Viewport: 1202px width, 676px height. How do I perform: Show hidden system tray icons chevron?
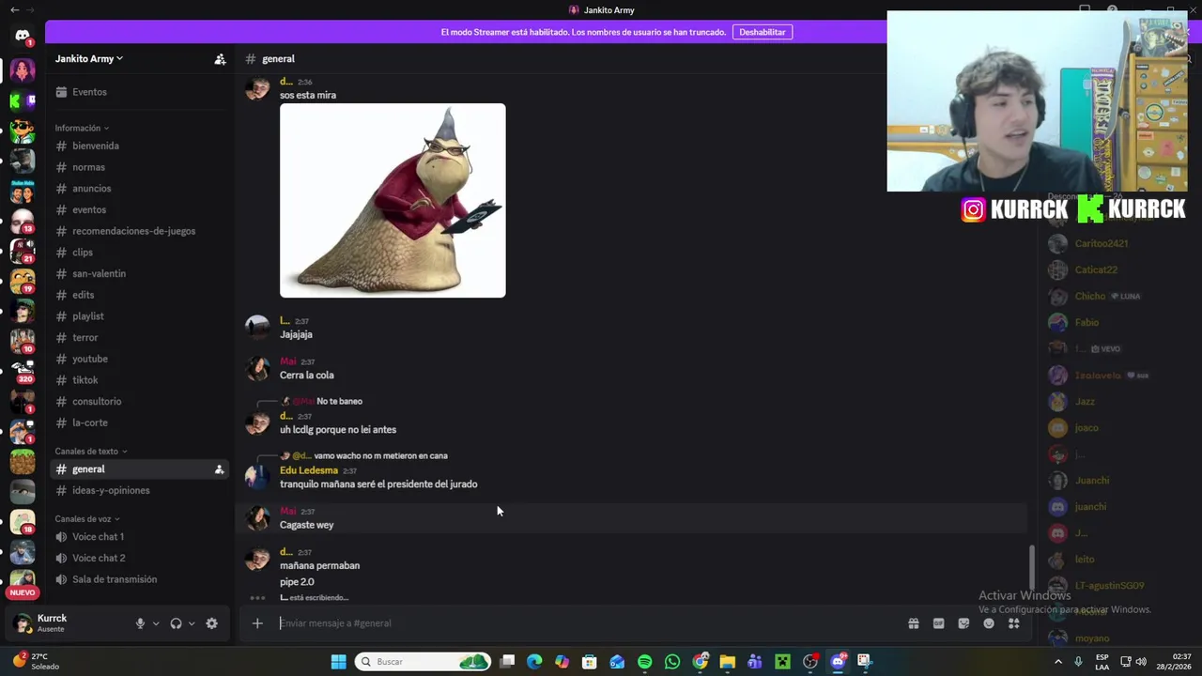pyautogui.click(x=1058, y=662)
